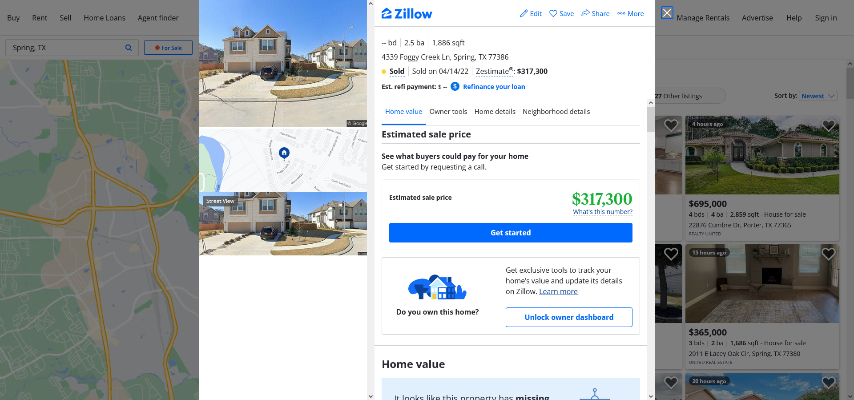Favorite the $365,000 Lacey Oak listing
This screenshot has width=854, height=400.
tap(828, 254)
